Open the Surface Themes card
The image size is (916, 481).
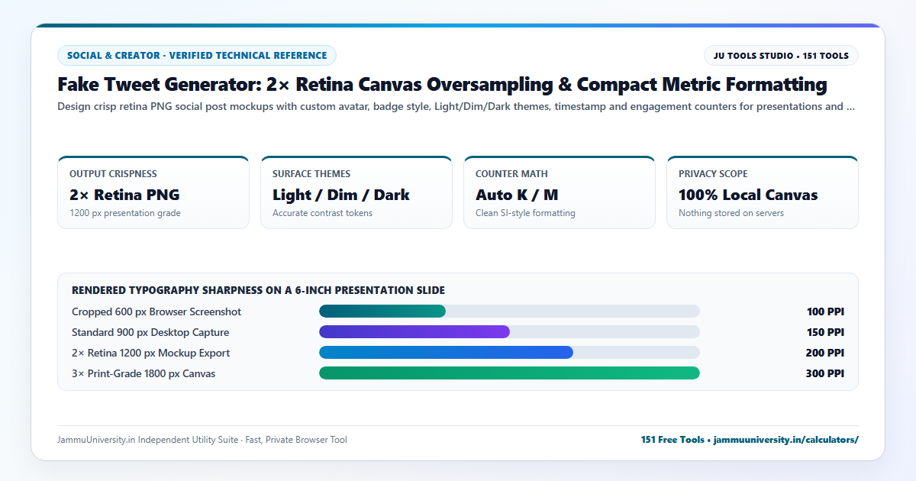pos(356,192)
